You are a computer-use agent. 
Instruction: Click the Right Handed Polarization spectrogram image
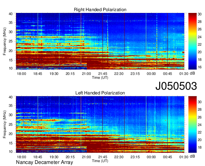pos(100,41)
